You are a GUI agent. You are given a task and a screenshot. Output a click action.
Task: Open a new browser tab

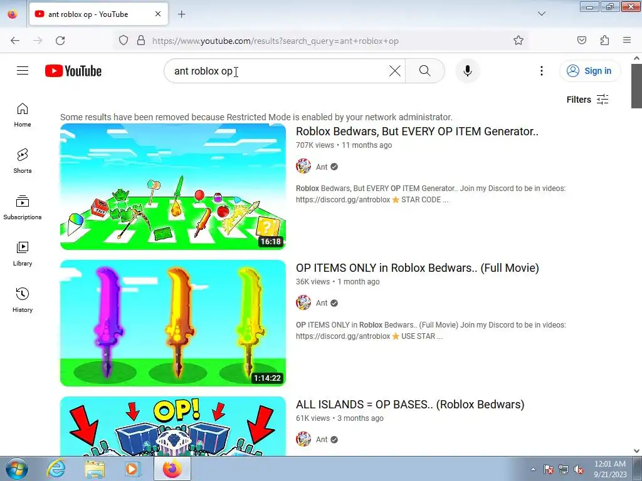pos(181,14)
